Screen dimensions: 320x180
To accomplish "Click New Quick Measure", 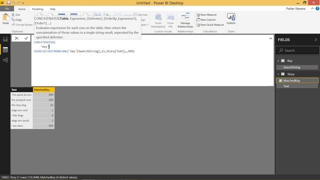I will (x=210, y=24).
